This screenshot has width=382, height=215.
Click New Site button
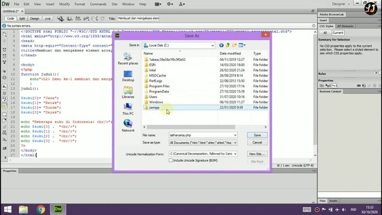coord(257,154)
